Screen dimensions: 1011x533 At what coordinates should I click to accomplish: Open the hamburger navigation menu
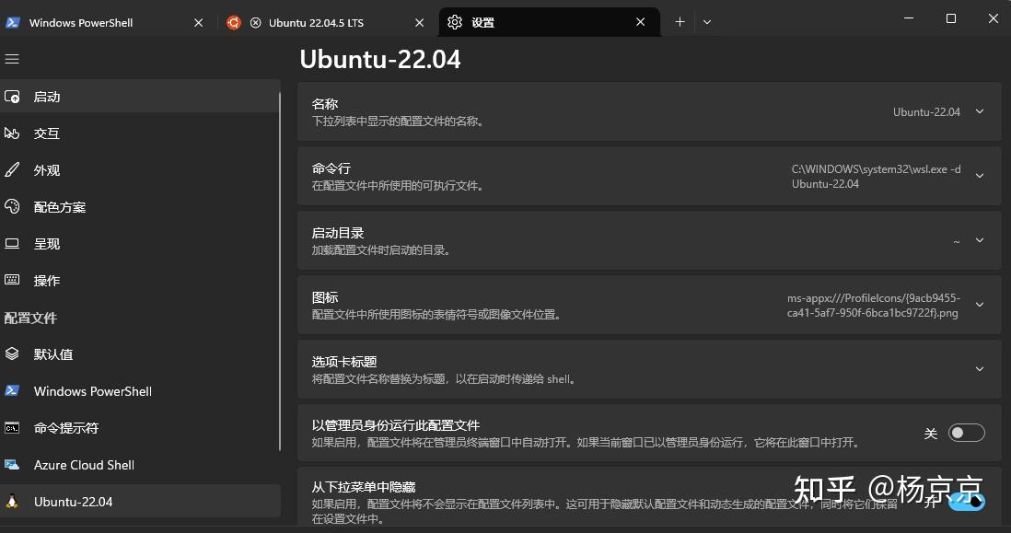12,59
